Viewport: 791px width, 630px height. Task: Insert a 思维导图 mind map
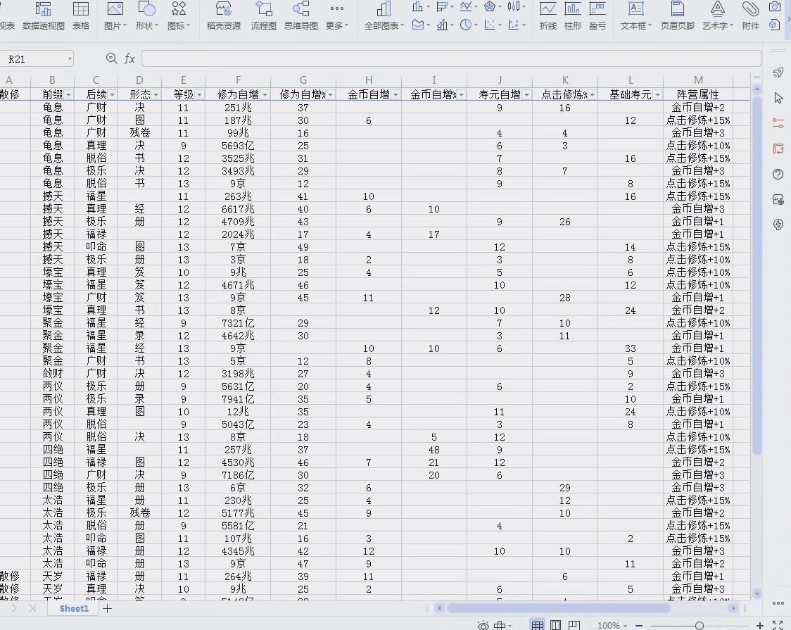[x=301, y=16]
